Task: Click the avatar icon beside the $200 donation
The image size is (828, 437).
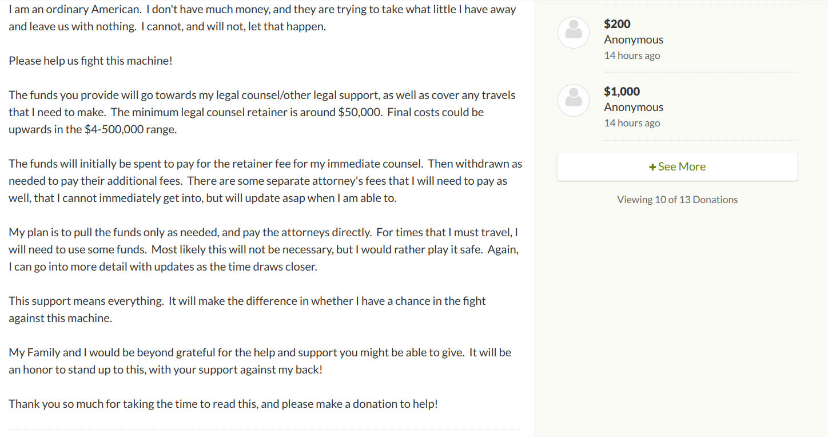Action: click(x=574, y=33)
